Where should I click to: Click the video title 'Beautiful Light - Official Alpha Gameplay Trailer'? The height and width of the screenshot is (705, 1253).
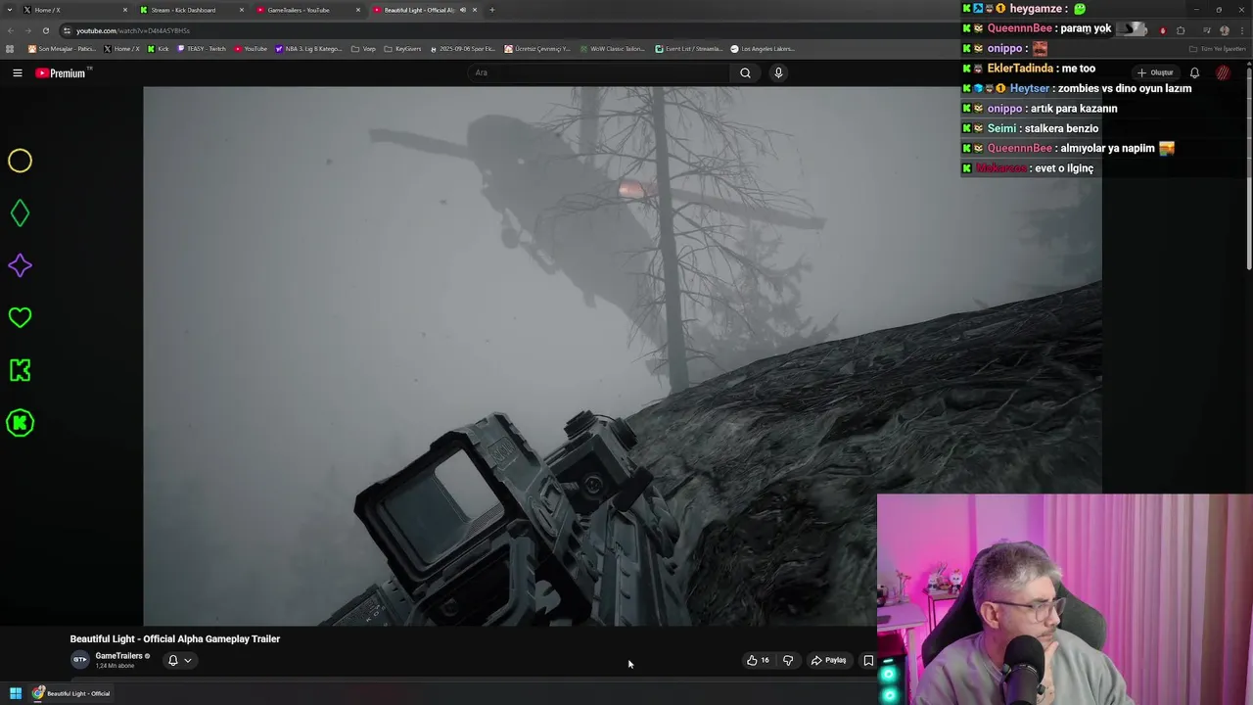click(175, 638)
